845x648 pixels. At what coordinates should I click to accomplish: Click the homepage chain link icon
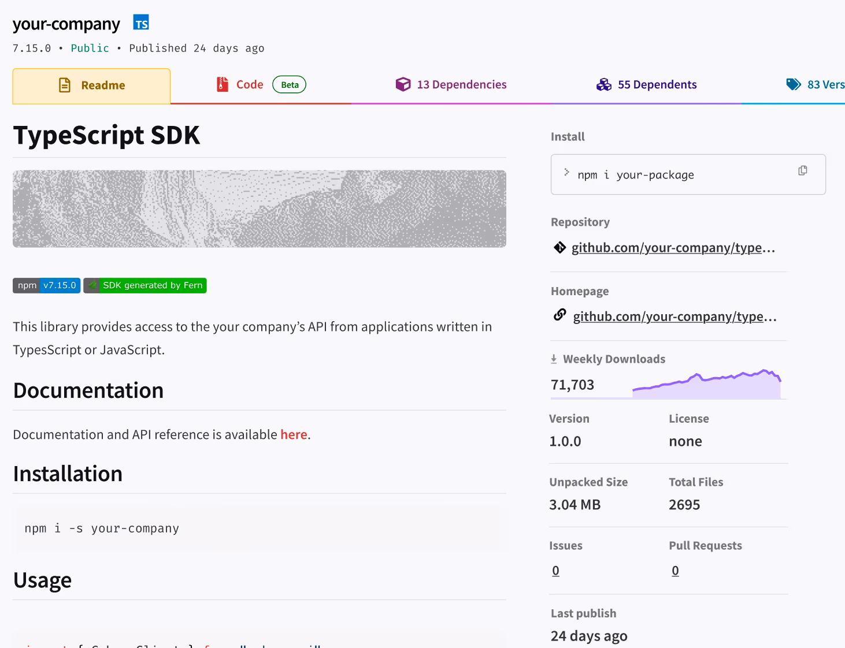(x=559, y=315)
